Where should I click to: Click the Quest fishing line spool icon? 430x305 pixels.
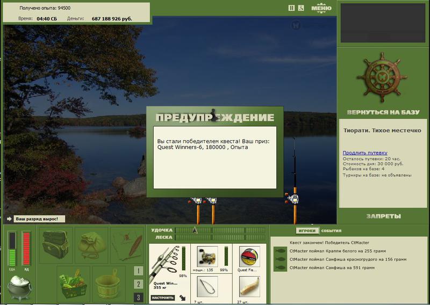point(249,257)
